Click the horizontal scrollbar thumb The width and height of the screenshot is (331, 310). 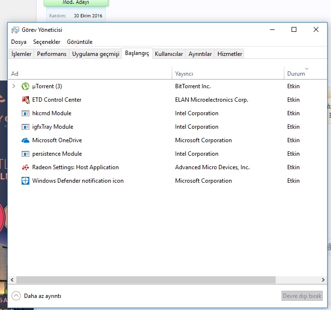(146, 280)
